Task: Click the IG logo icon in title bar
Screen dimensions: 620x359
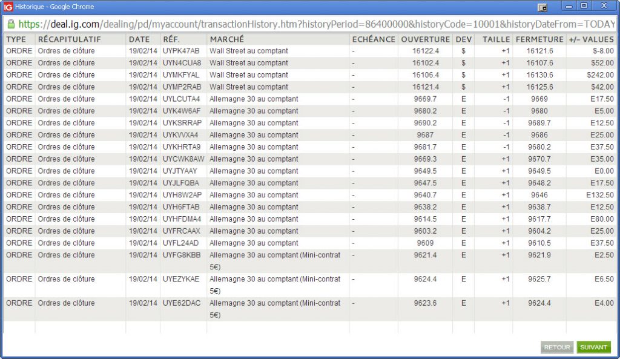Action: [8, 7]
